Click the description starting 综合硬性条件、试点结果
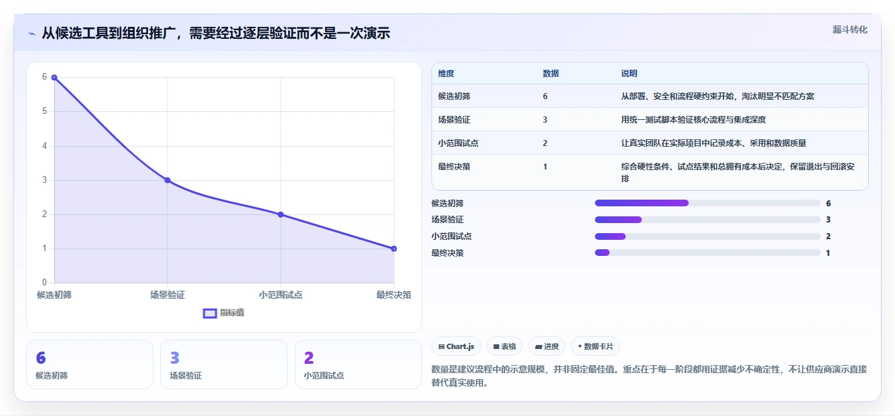The height and width of the screenshot is (416, 895). click(738, 173)
